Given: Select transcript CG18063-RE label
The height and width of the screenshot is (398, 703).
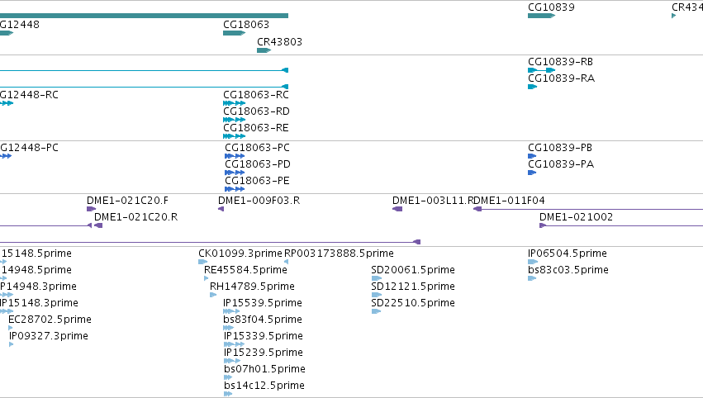Looking at the screenshot, I should [256, 128].
